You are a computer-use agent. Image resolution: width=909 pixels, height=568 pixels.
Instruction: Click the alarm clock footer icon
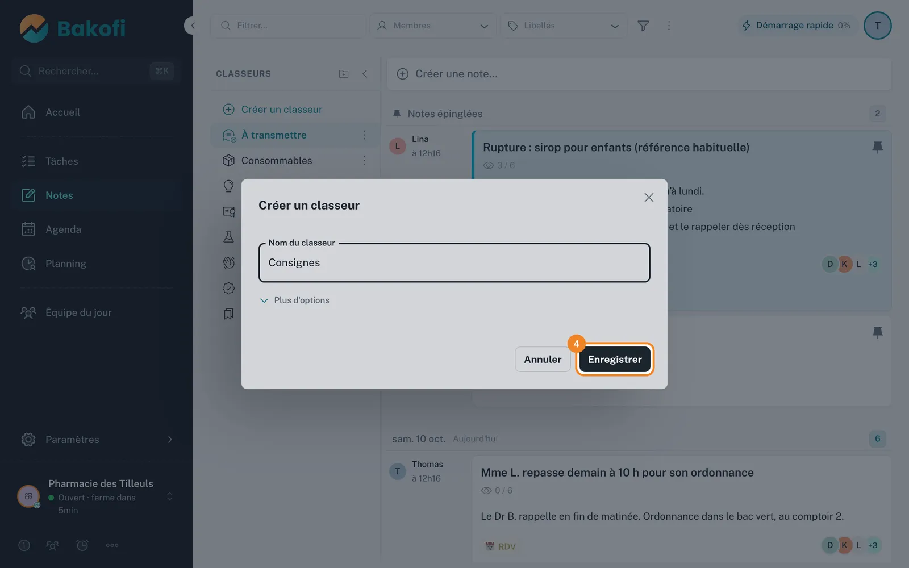point(82,545)
